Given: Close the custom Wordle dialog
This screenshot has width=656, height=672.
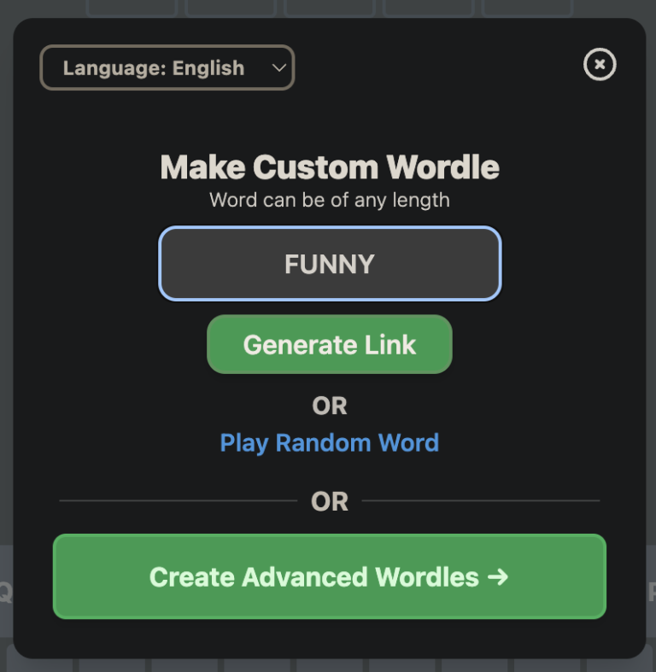Looking at the screenshot, I should coord(599,64).
